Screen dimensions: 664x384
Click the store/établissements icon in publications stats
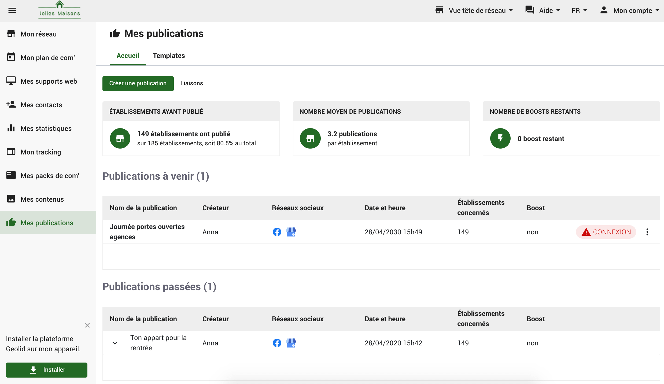120,139
